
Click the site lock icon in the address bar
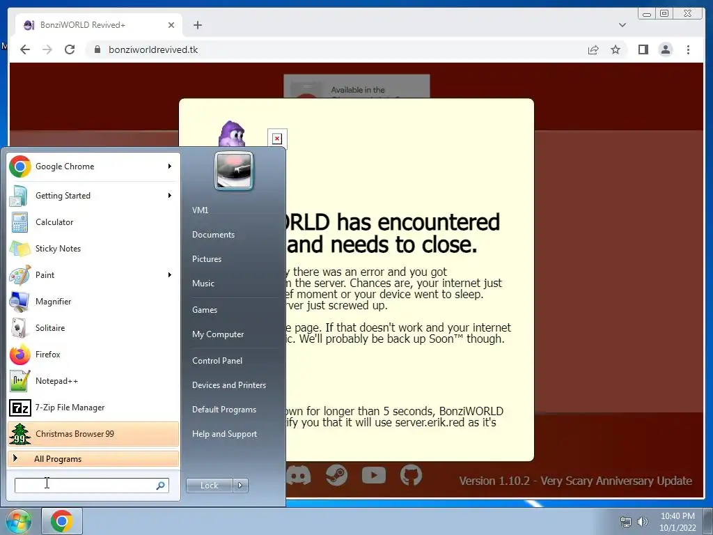[x=97, y=49]
